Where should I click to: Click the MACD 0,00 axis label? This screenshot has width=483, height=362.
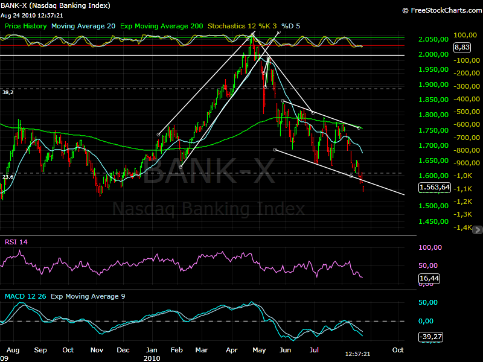[426, 321]
